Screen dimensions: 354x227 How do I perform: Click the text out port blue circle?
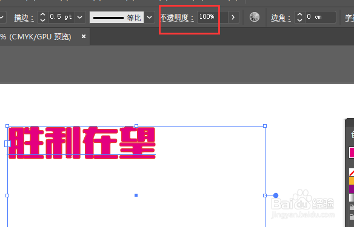coord(276,196)
